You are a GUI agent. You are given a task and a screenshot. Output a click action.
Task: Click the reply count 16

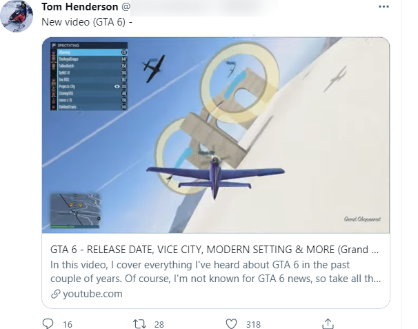pyautogui.click(x=68, y=324)
